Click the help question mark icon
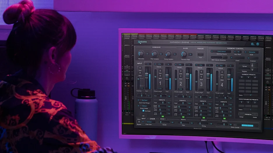This screenshot has width=273, height=153. pos(258,44)
